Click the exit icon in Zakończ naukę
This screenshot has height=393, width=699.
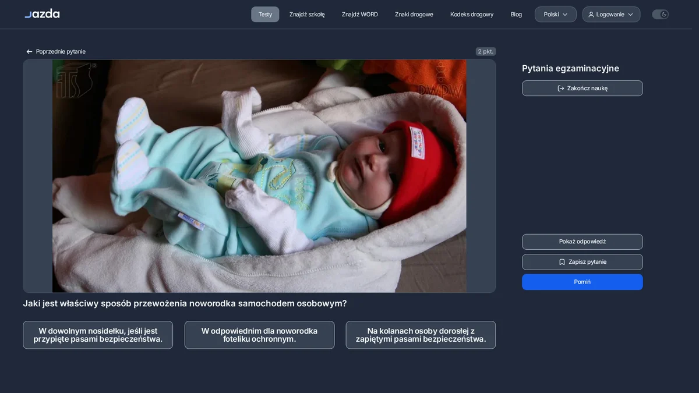point(561,88)
